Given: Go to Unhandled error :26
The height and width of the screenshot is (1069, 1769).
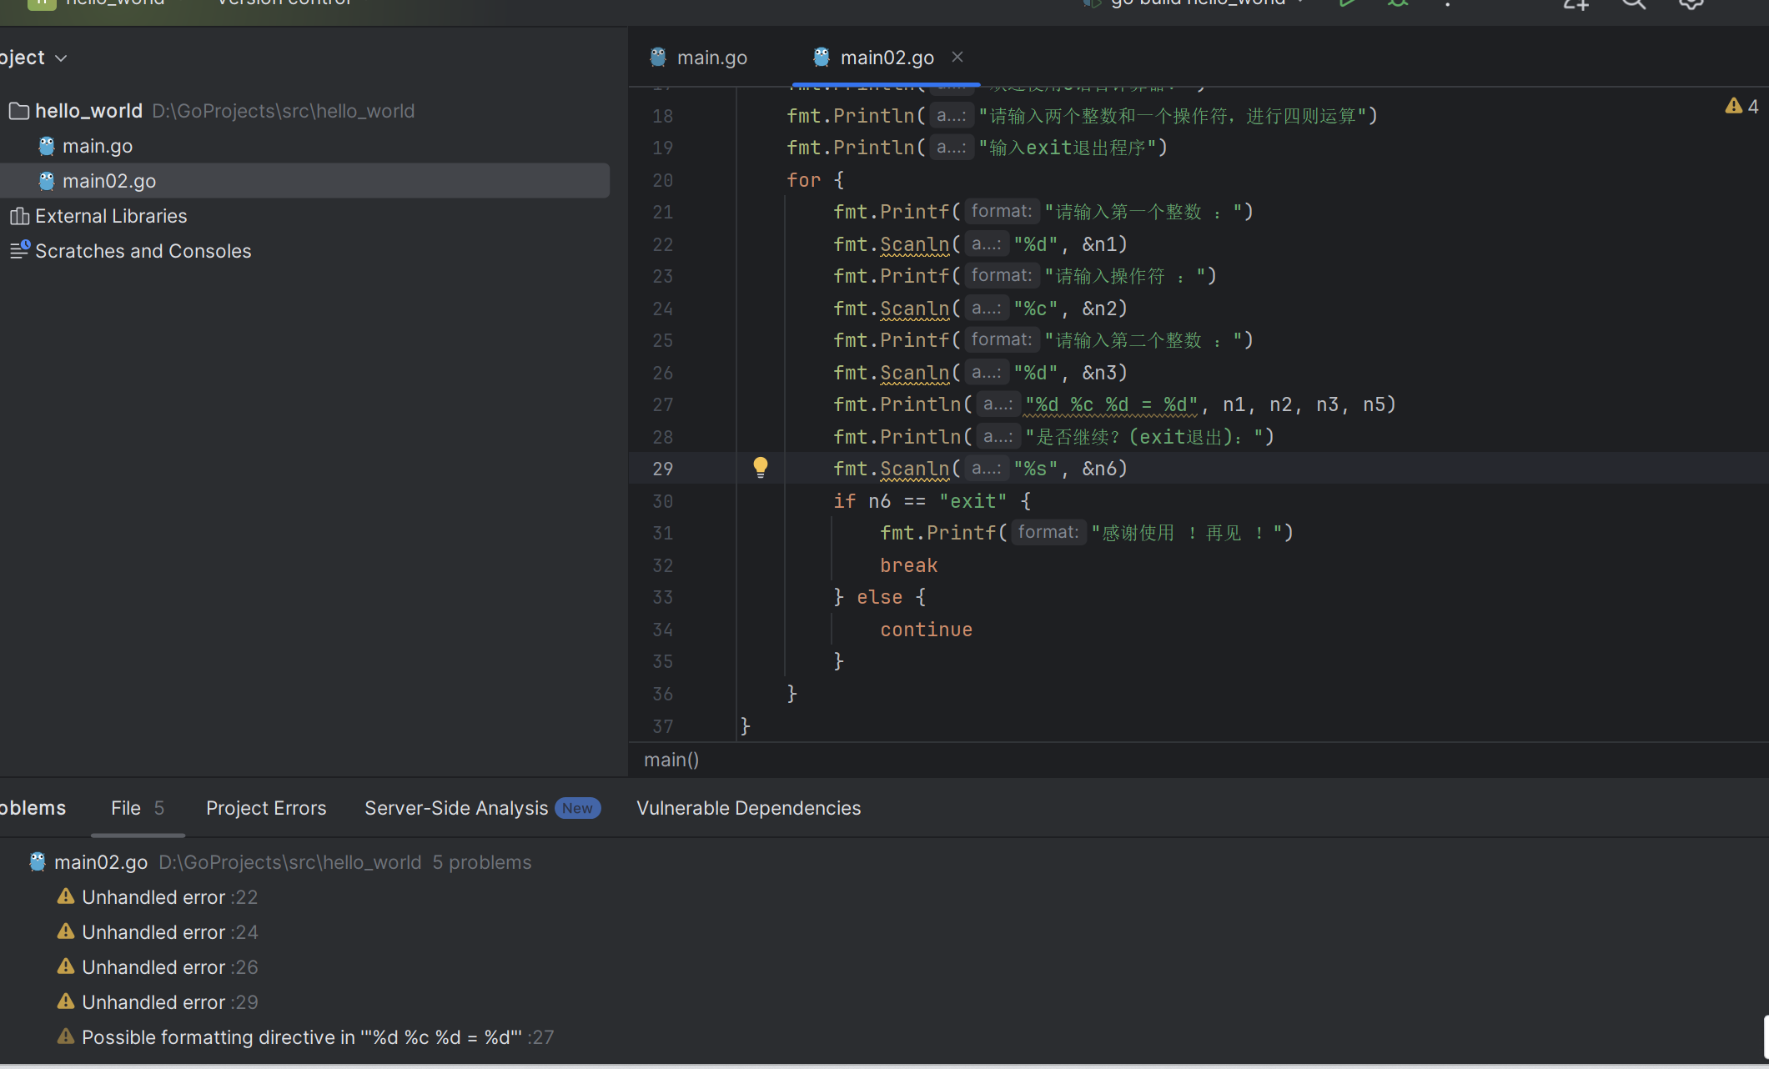Looking at the screenshot, I should point(169,967).
